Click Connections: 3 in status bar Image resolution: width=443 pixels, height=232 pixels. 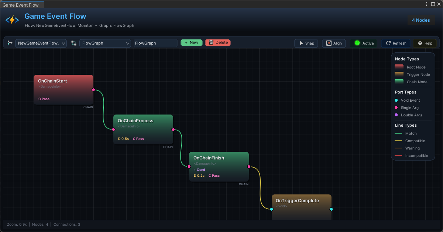(67, 224)
